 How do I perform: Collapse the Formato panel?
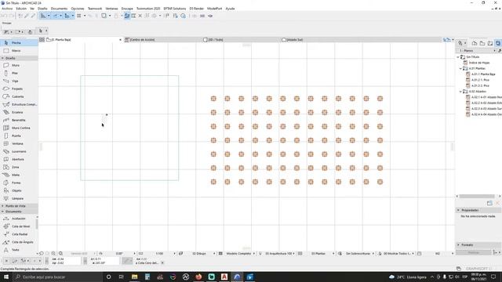point(458,245)
